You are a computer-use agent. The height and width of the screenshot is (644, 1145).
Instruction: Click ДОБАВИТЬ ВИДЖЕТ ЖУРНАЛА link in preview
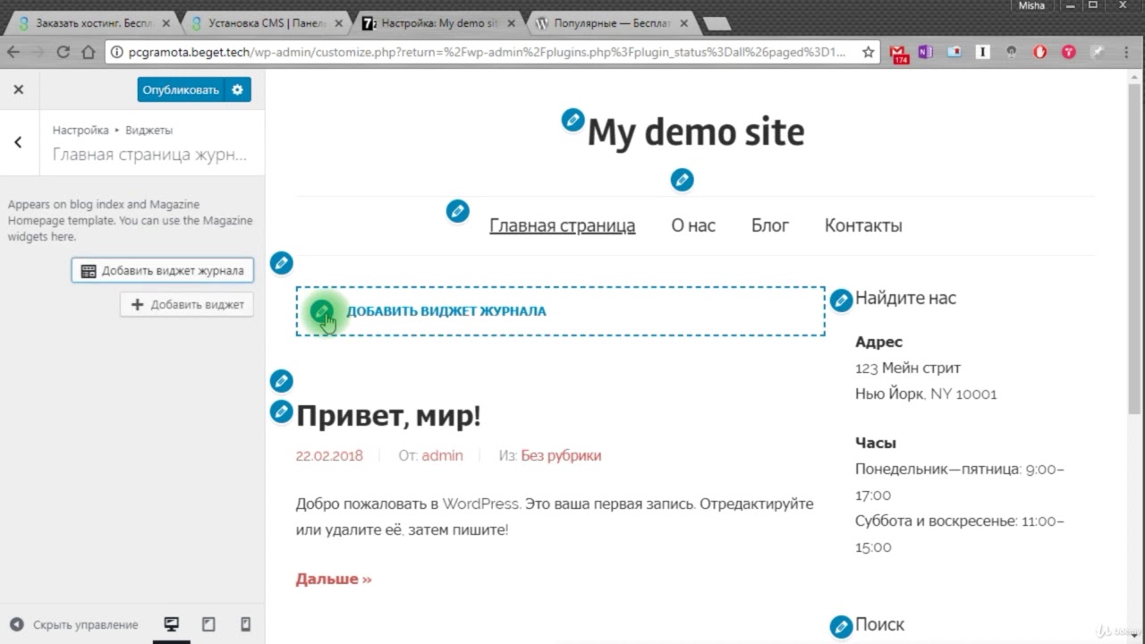(446, 311)
